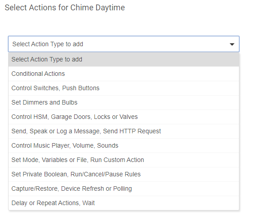Choose Control HSM, Garage Doors, Locks or Valves
256x219 pixels.
pyautogui.click(x=124, y=117)
